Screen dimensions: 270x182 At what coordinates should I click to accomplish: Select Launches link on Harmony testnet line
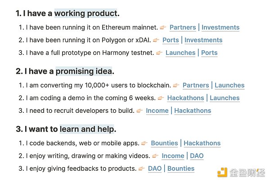(x=180, y=53)
